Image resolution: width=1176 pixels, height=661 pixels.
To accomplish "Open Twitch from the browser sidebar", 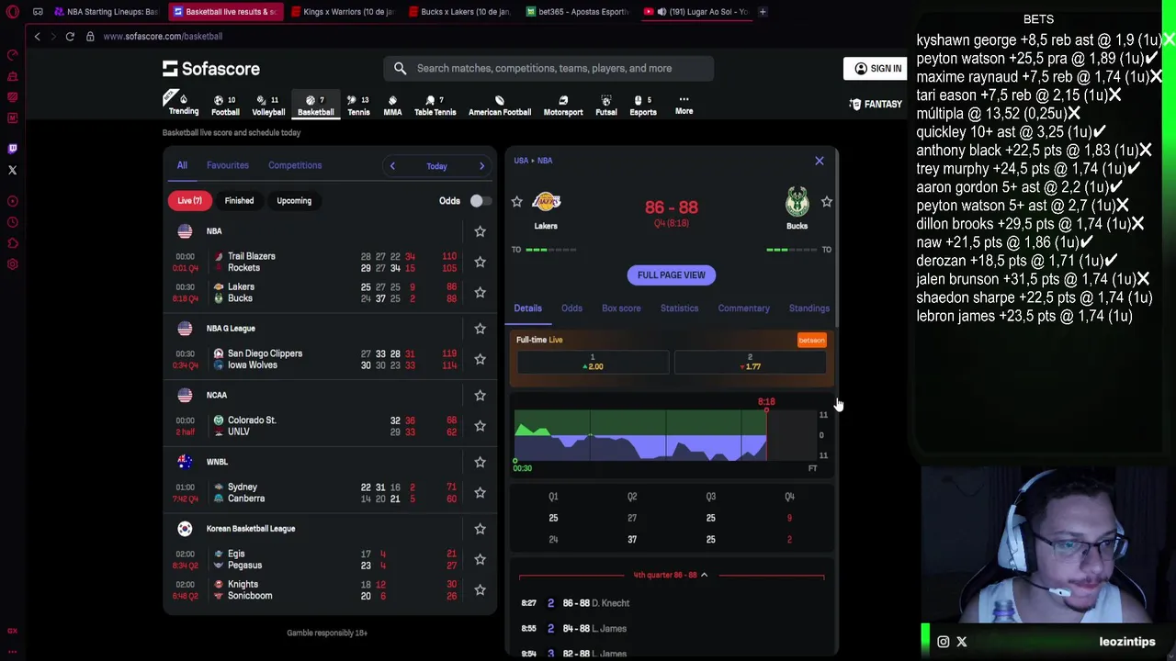I will coord(13,149).
